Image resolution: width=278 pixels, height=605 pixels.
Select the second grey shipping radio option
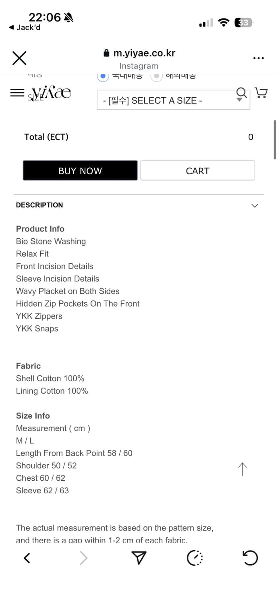[x=156, y=76]
